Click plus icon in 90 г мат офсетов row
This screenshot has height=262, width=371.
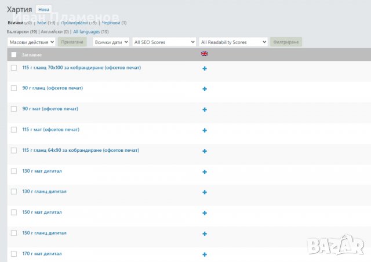point(205,110)
